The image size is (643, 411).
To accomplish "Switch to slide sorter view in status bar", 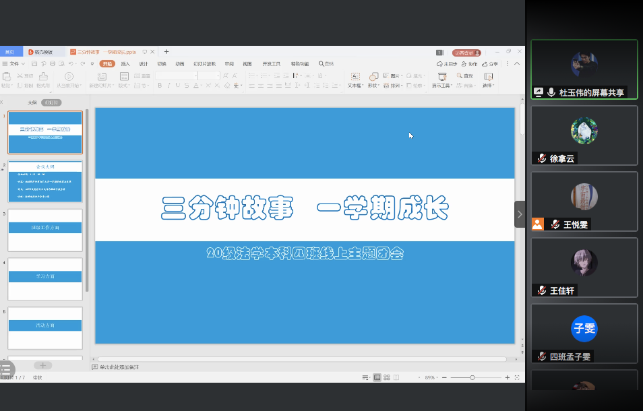I will coord(388,377).
